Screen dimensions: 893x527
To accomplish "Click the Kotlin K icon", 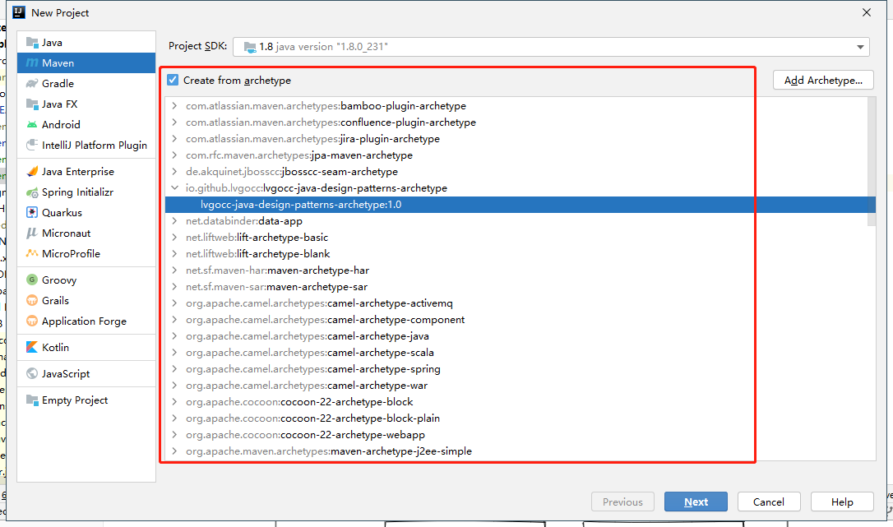I will (32, 348).
